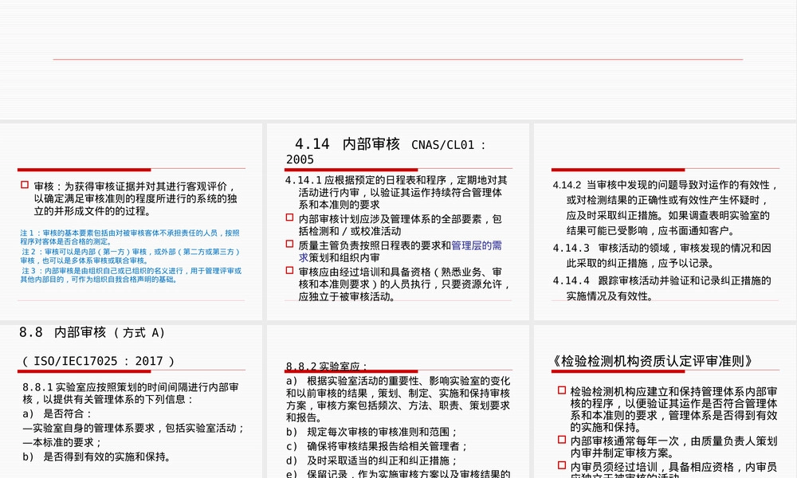
Task: Click the blue 注1 note text
Action: point(130,237)
